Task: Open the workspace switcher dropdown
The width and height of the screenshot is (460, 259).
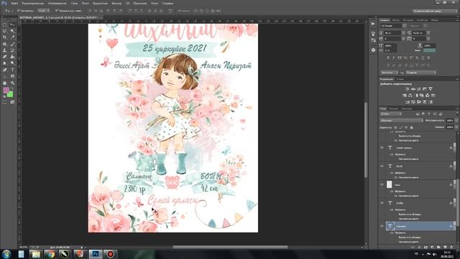Action: click(434, 11)
